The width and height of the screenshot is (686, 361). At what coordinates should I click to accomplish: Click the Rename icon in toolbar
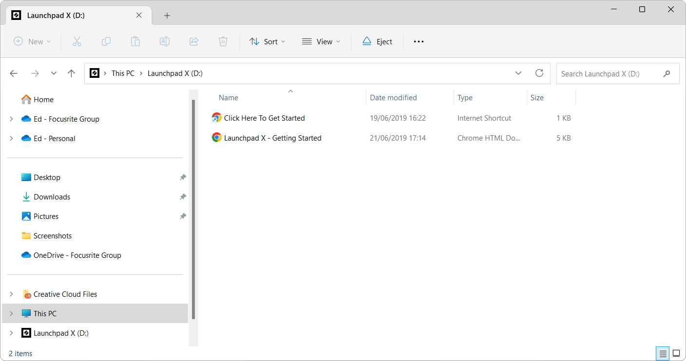coord(165,41)
